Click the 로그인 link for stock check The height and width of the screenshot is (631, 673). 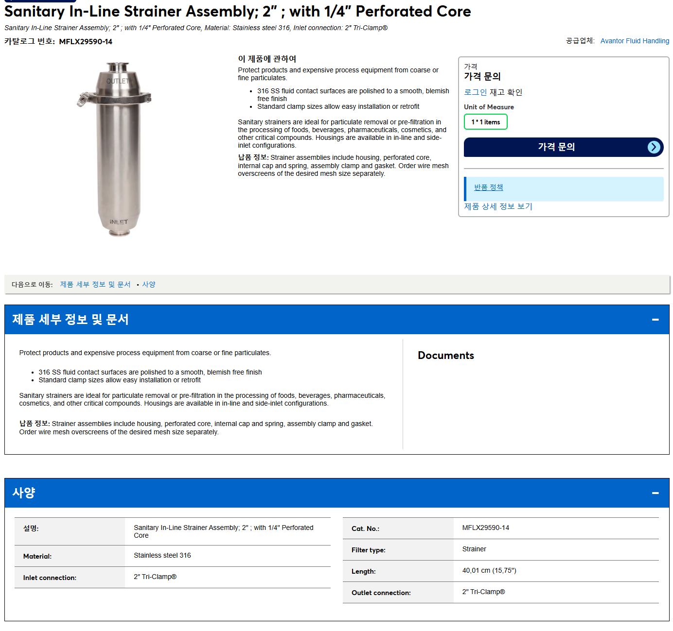(475, 92)
